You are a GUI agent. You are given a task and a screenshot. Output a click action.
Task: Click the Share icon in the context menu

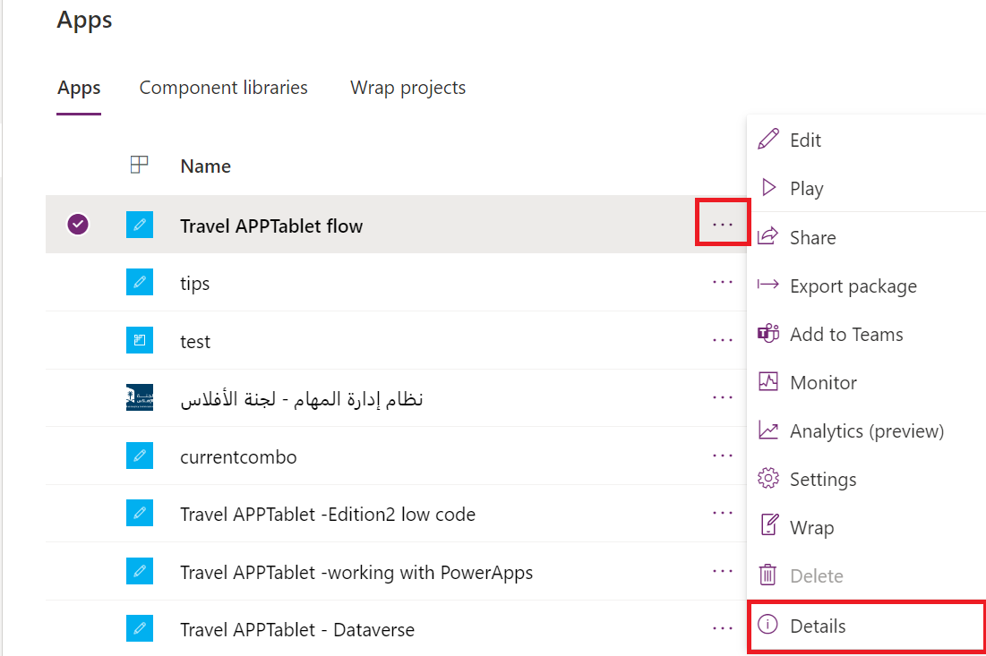pyautogui.click(x=768, y=236)
